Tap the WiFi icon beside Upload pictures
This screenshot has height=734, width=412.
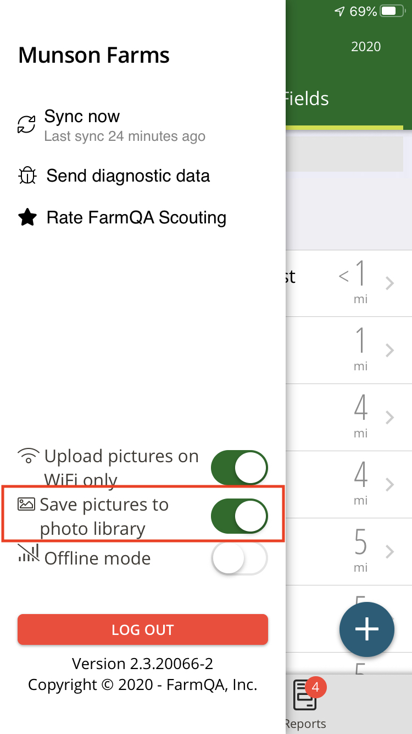point(29,456)
